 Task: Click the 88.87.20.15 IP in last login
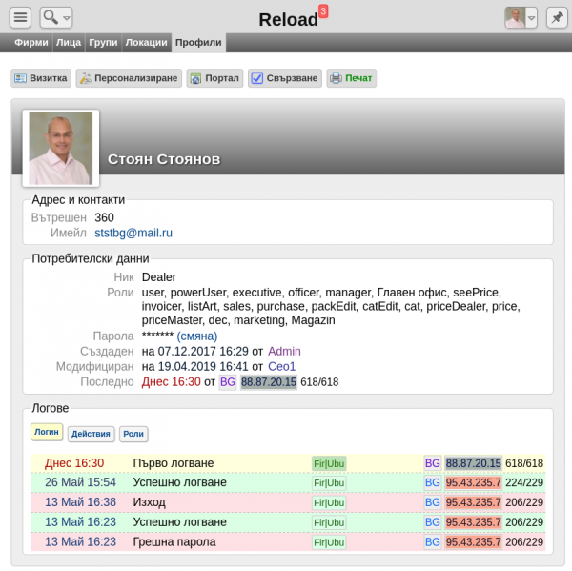click(x=268, y=382)
